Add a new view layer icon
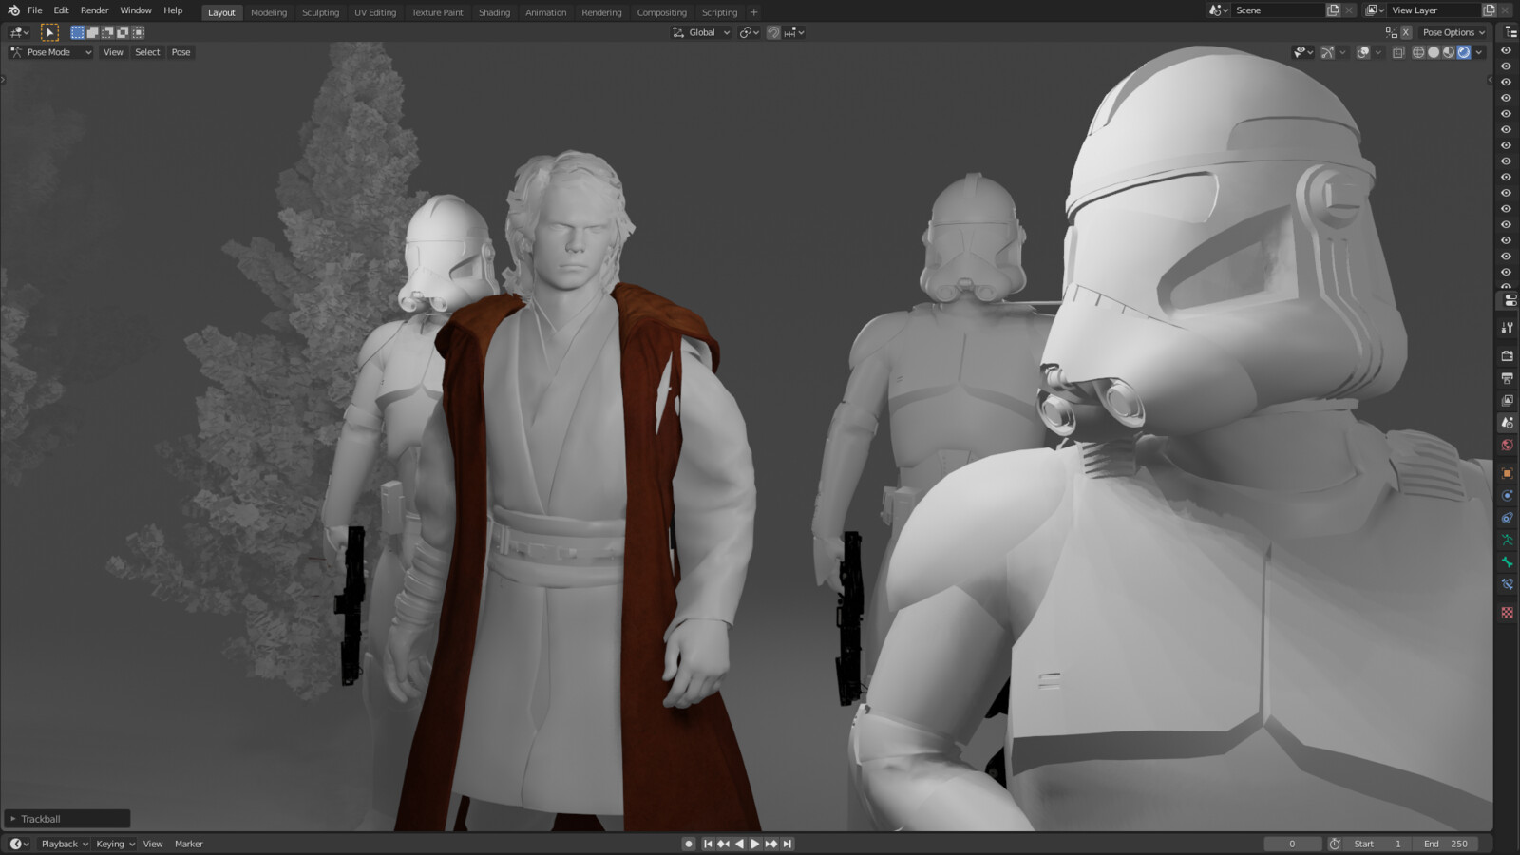Image resolution: width=1520 pixels, height=855 pixels. coord(1489,10)
